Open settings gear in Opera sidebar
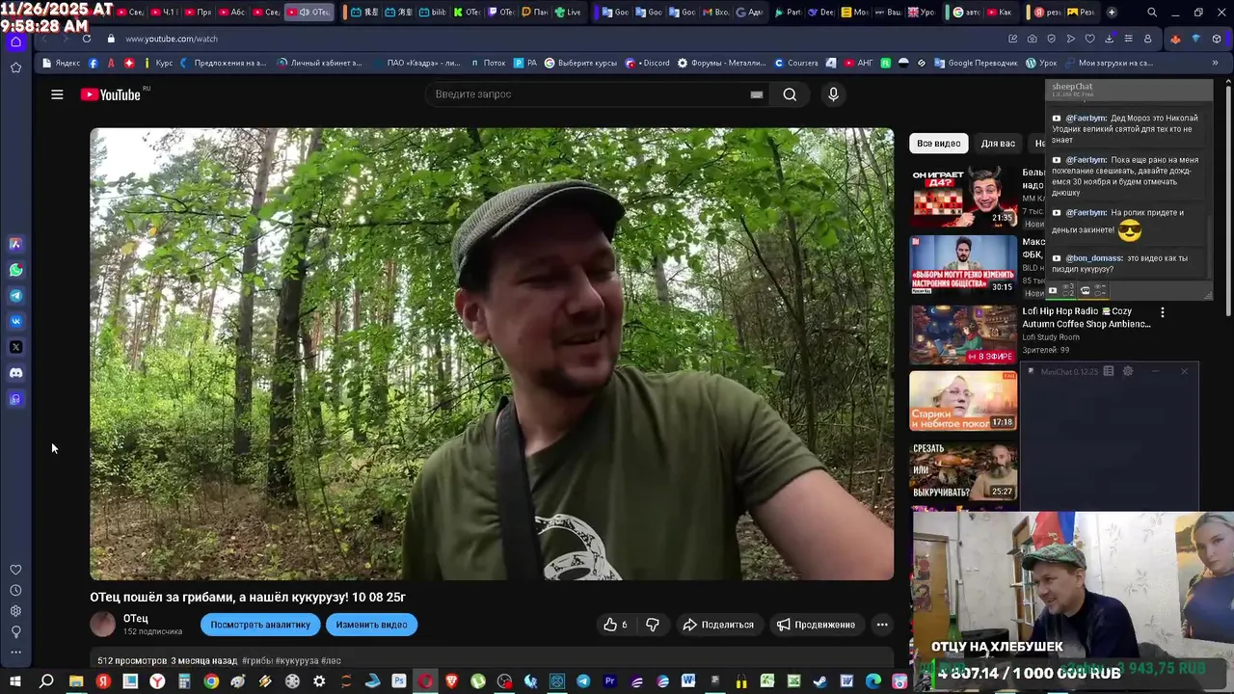The image size is (1234, 694). point(15,611)
